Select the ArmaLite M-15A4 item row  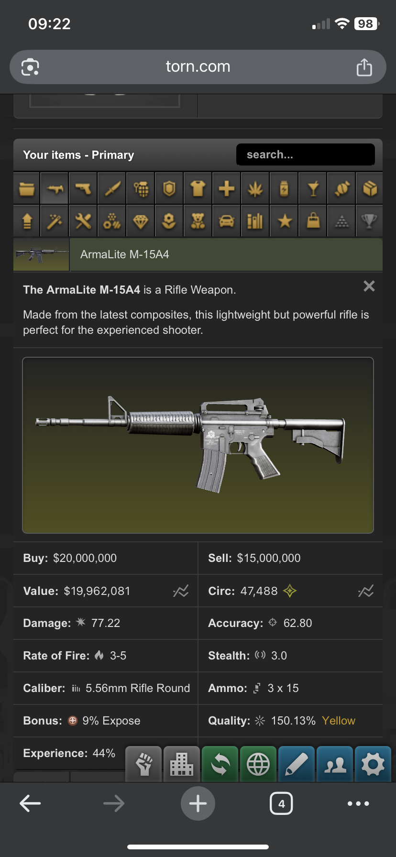tap(198, 254)
